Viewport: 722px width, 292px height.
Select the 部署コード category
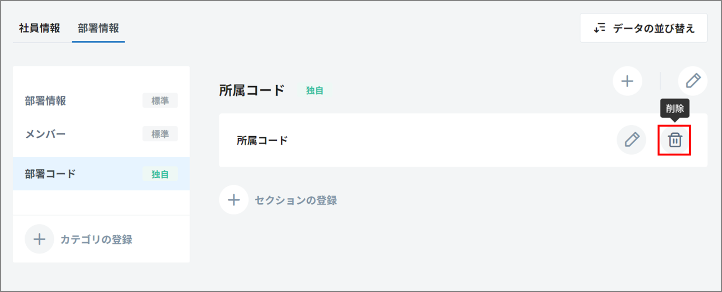point(50,174)
